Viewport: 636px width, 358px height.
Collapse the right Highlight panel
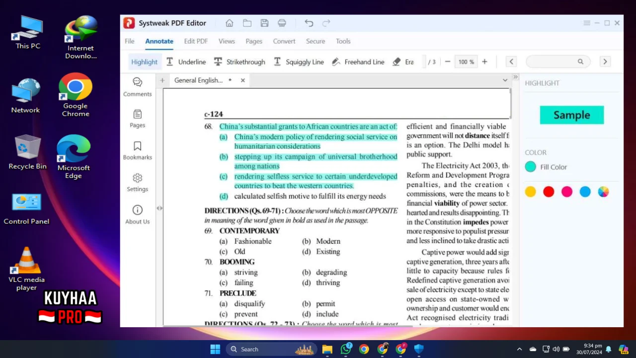(515, 77)
